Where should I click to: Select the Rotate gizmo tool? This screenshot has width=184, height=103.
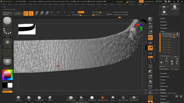(x=47, y=13)
